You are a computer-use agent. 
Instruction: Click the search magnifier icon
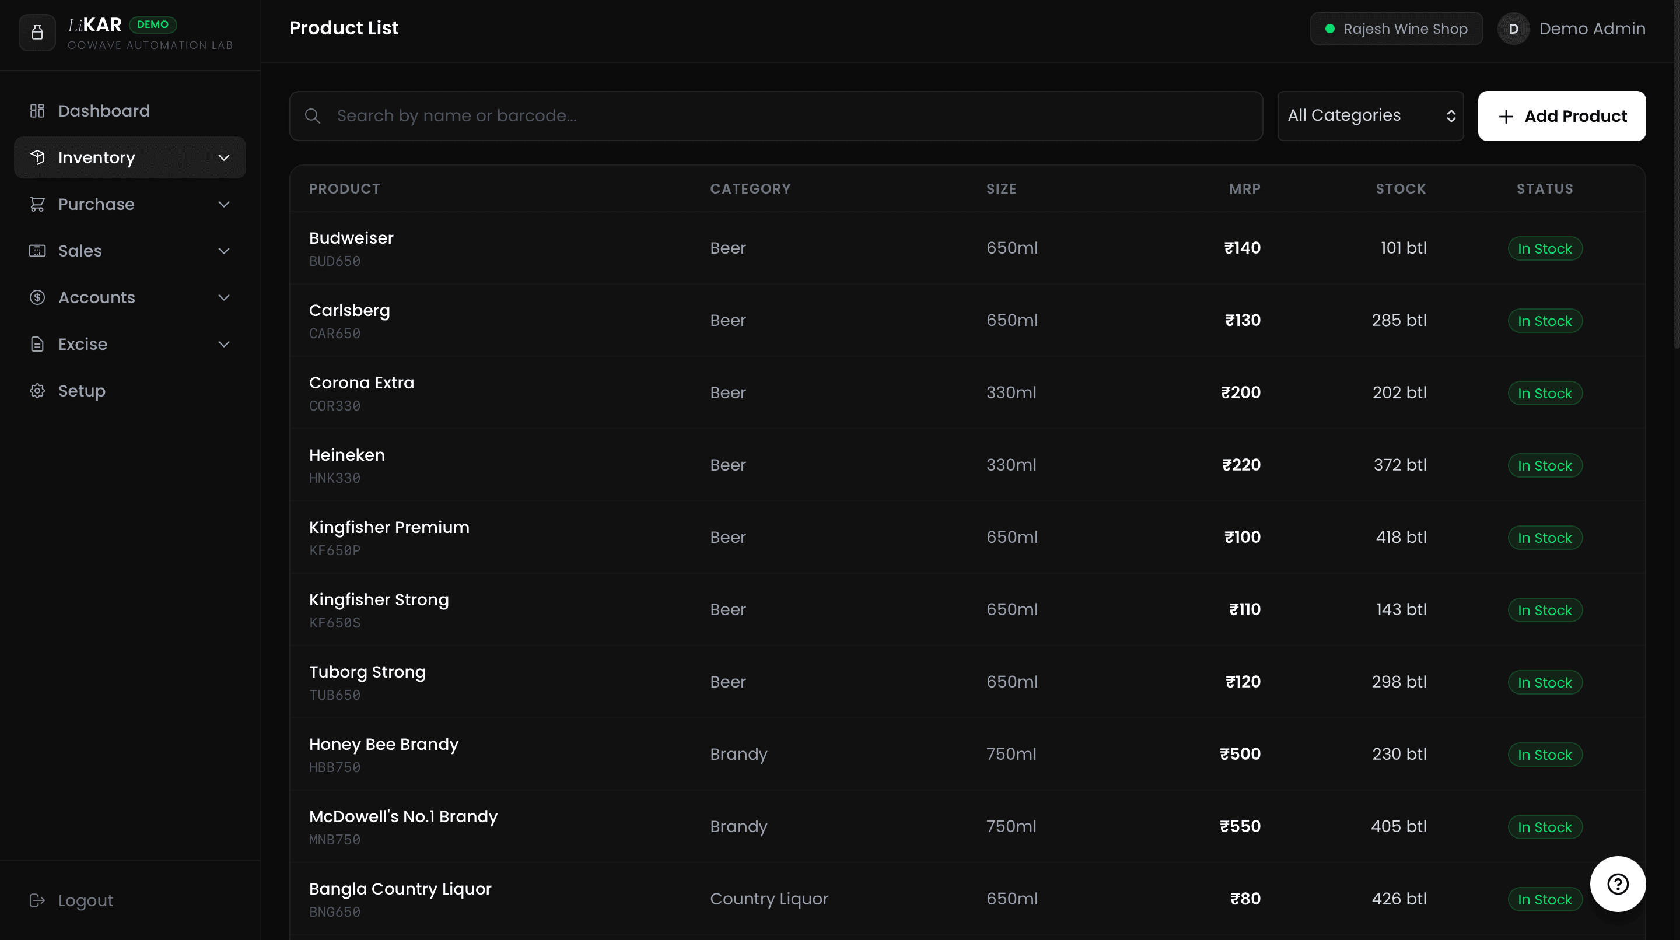(x=313, y=116)
